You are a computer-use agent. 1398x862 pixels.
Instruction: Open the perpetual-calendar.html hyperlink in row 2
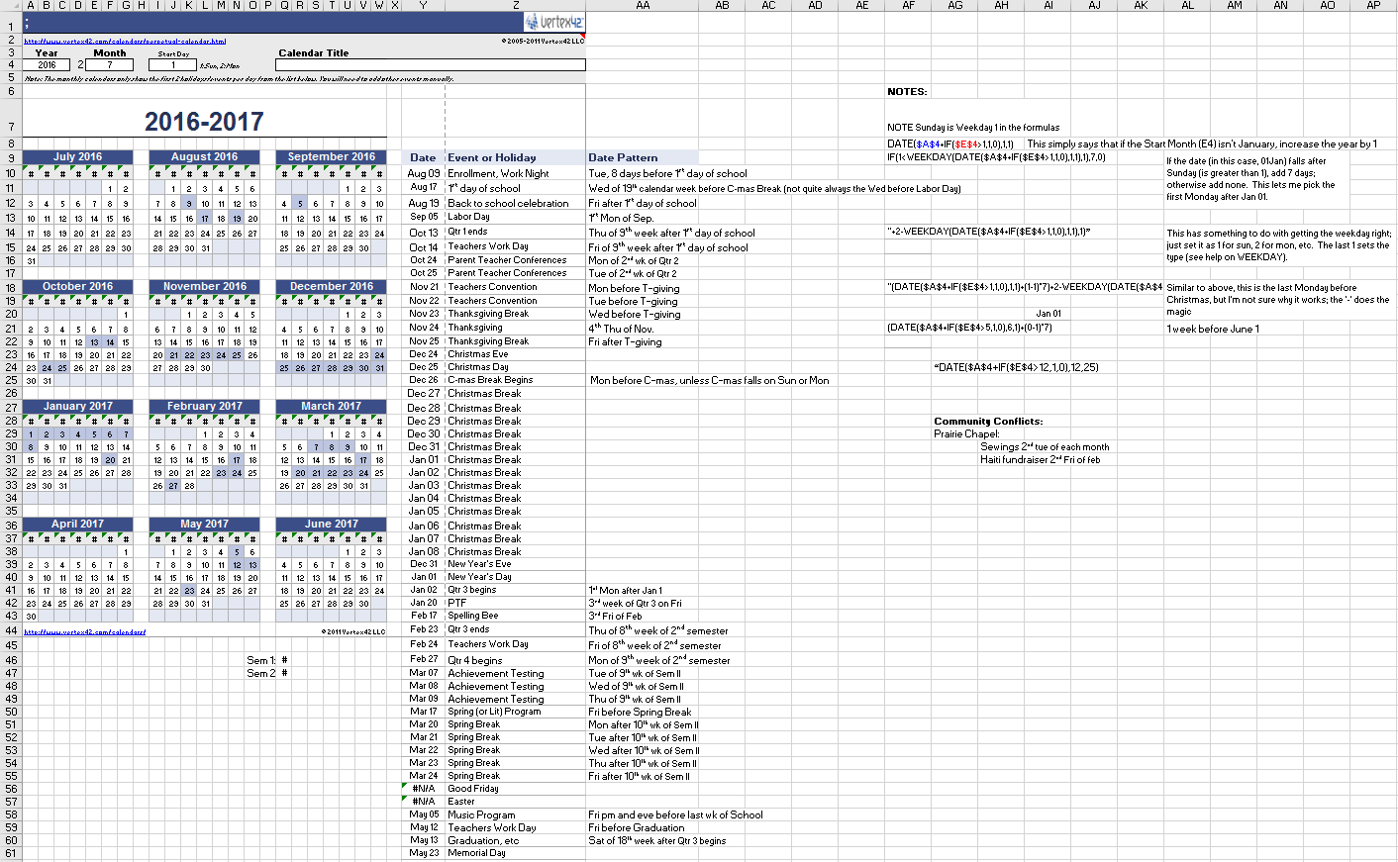tap(125, 42)
